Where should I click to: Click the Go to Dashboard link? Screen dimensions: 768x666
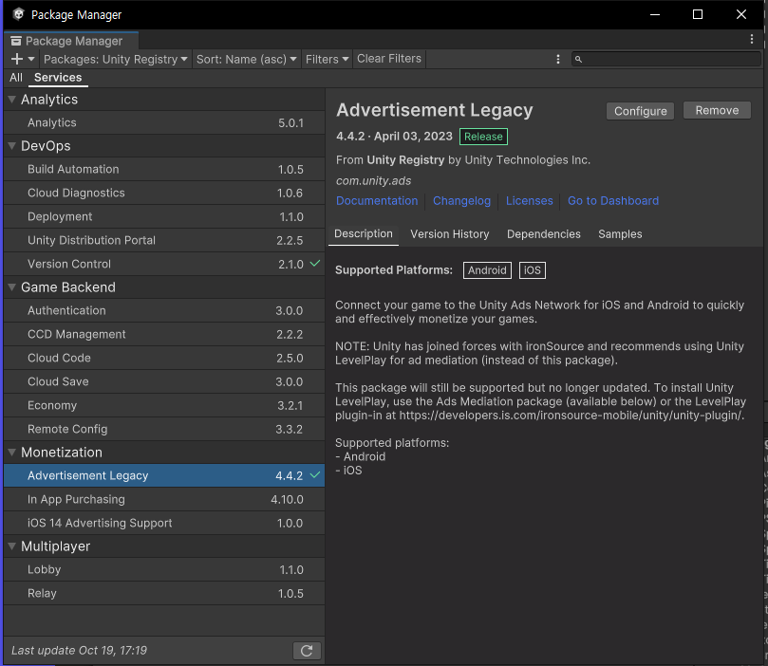[x=613, y=200]
